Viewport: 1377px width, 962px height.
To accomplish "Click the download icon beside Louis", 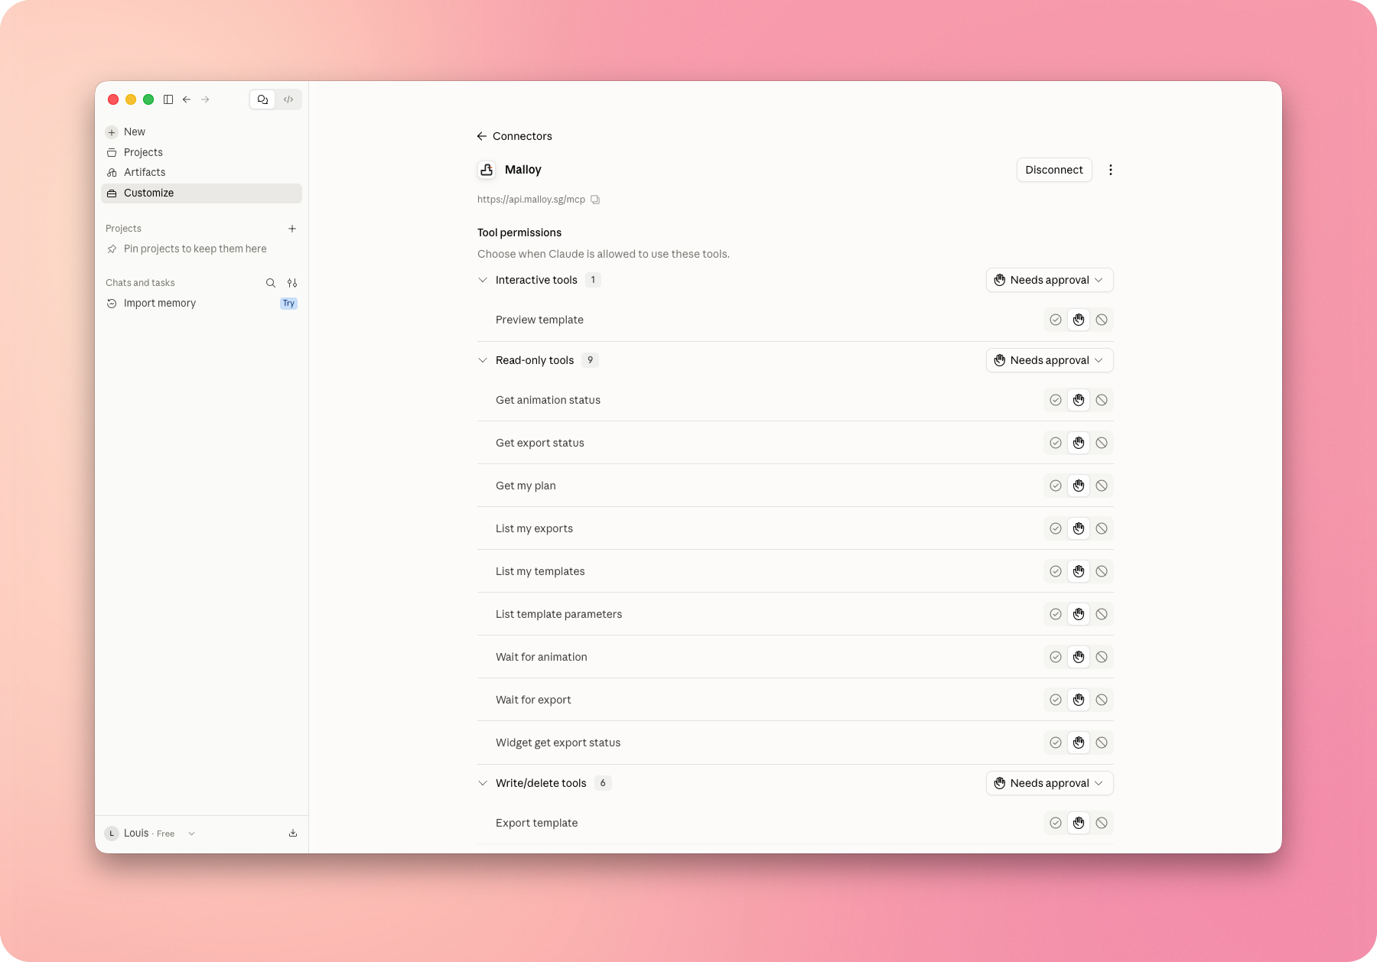I will click(x=293, y=834).
